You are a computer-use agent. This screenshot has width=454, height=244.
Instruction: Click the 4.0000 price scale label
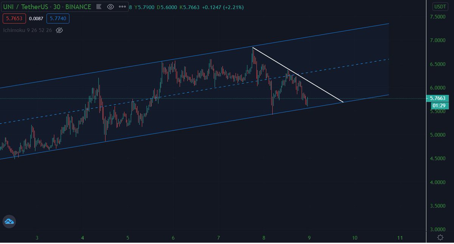click(x=438, y=182)
